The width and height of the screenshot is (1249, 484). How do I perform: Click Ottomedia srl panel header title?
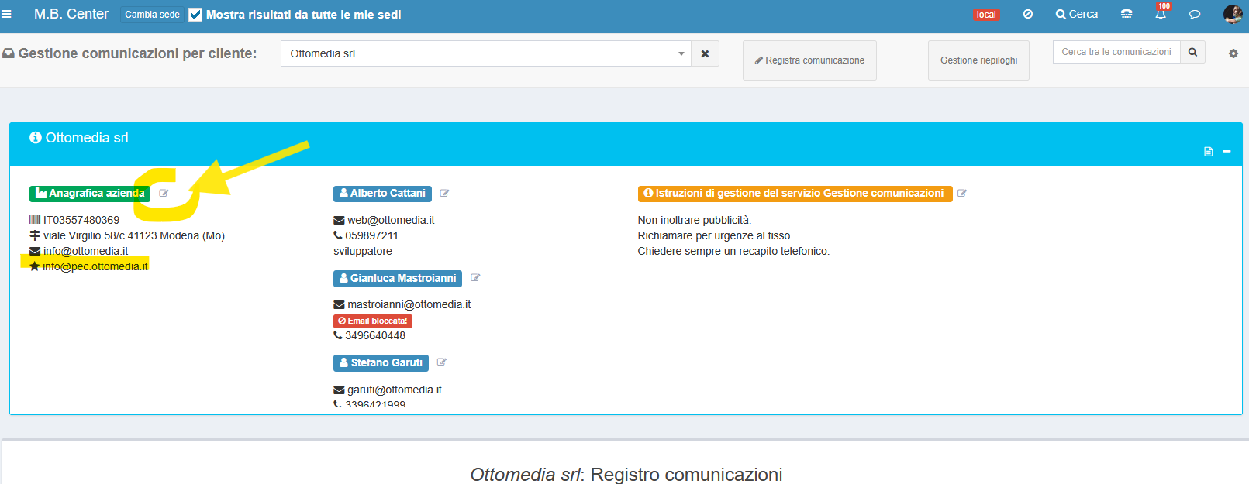point(87,138)
